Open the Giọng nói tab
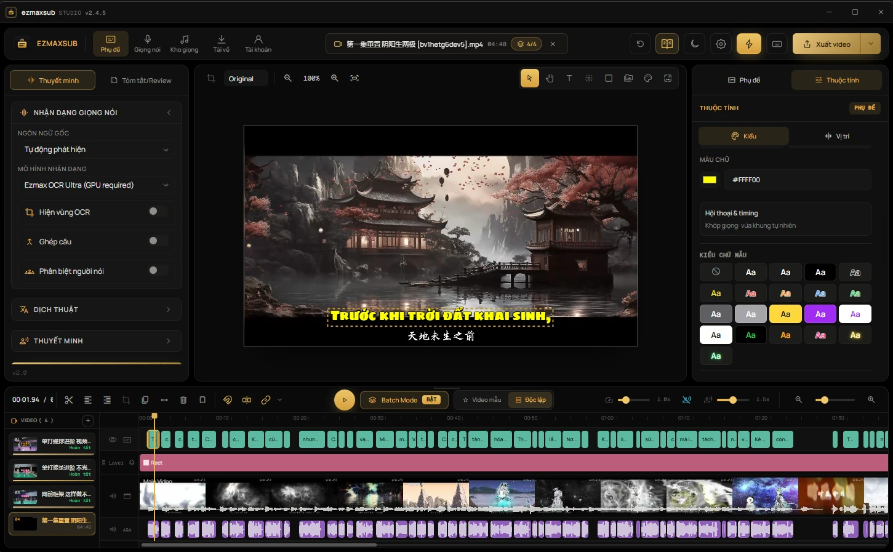 coord(147,44)
